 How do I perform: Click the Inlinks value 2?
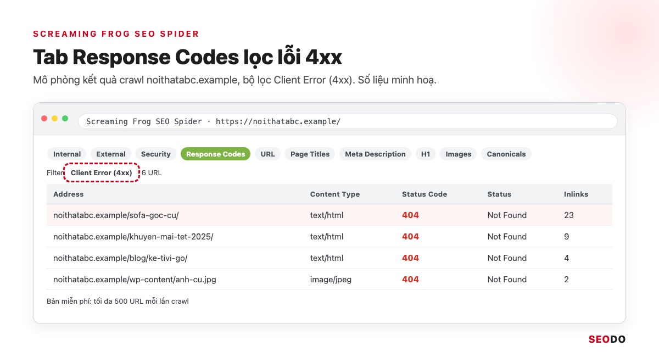[x=567, y=280]
